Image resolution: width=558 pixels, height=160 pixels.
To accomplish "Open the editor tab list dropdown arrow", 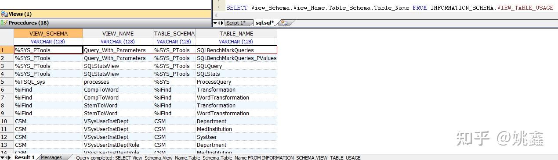I will [x=215, y=23].
